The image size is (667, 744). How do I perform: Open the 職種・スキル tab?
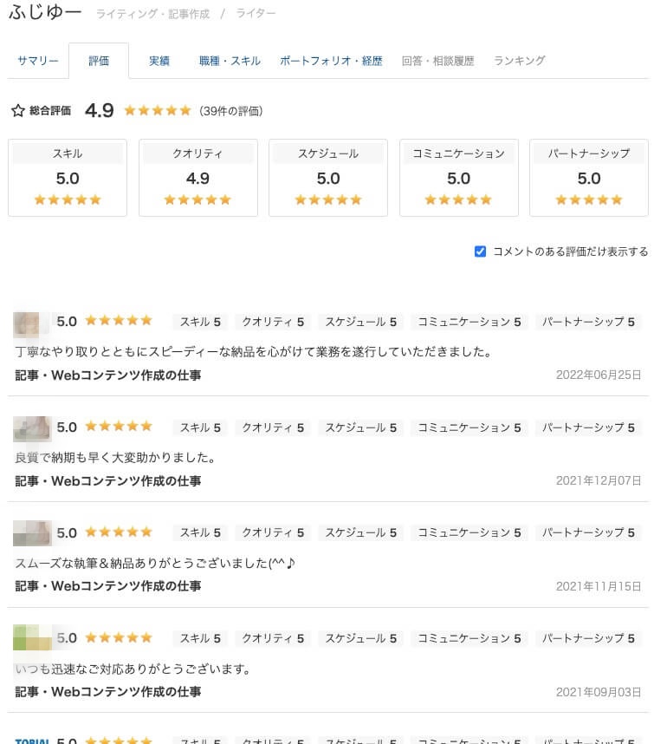230,61
